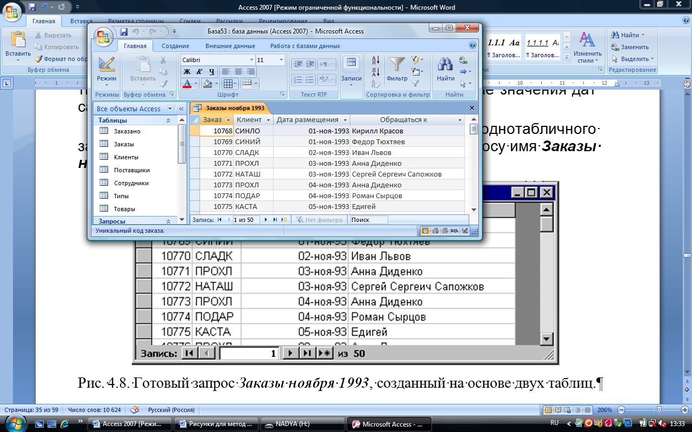This screenshot has width=692, height=432.
Task: Open the Access Office button menu
Action: 103,37
